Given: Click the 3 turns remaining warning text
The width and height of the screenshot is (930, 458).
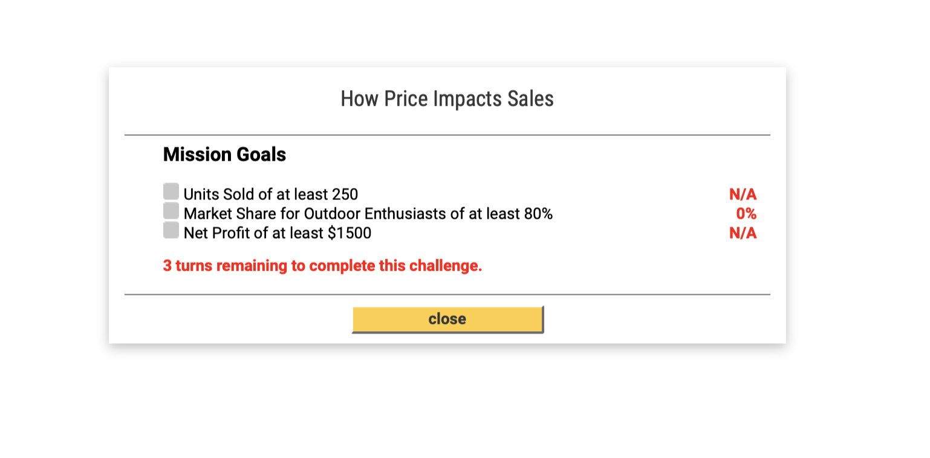Looking at the screenshot, I should coord(322,265).
